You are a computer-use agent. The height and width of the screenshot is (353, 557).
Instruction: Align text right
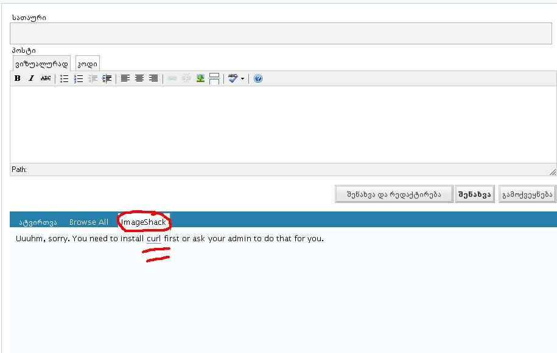coord(153,78)
